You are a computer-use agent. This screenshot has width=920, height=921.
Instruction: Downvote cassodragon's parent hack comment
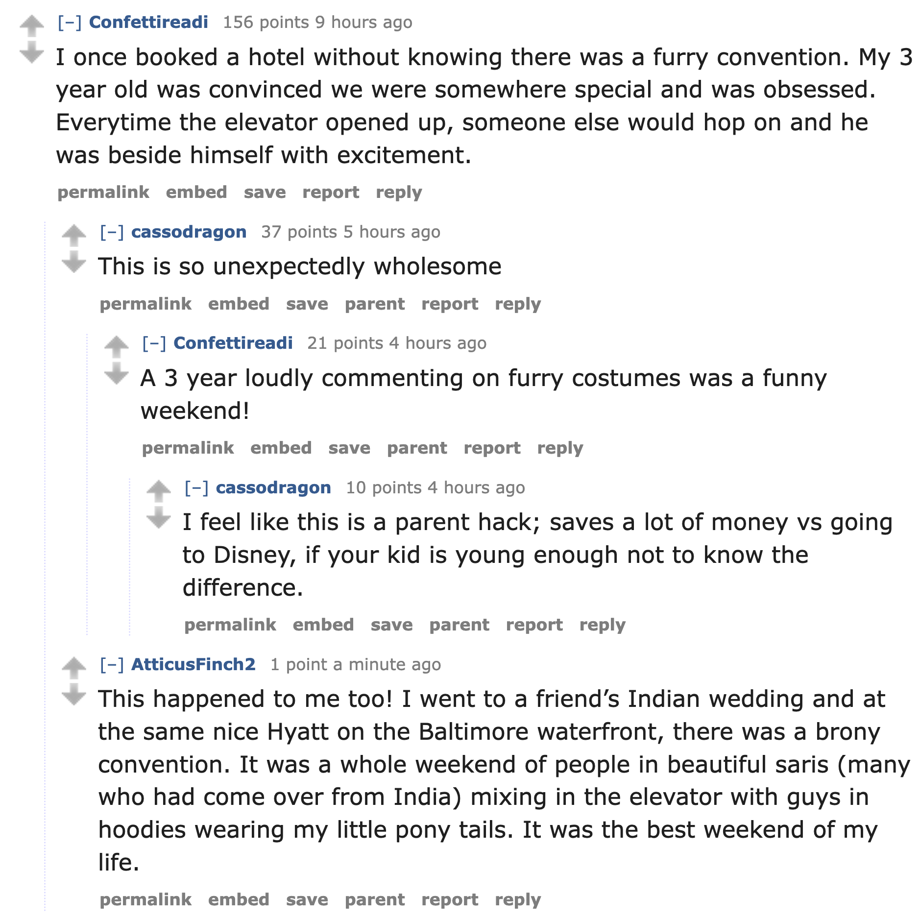pos(159,517)
